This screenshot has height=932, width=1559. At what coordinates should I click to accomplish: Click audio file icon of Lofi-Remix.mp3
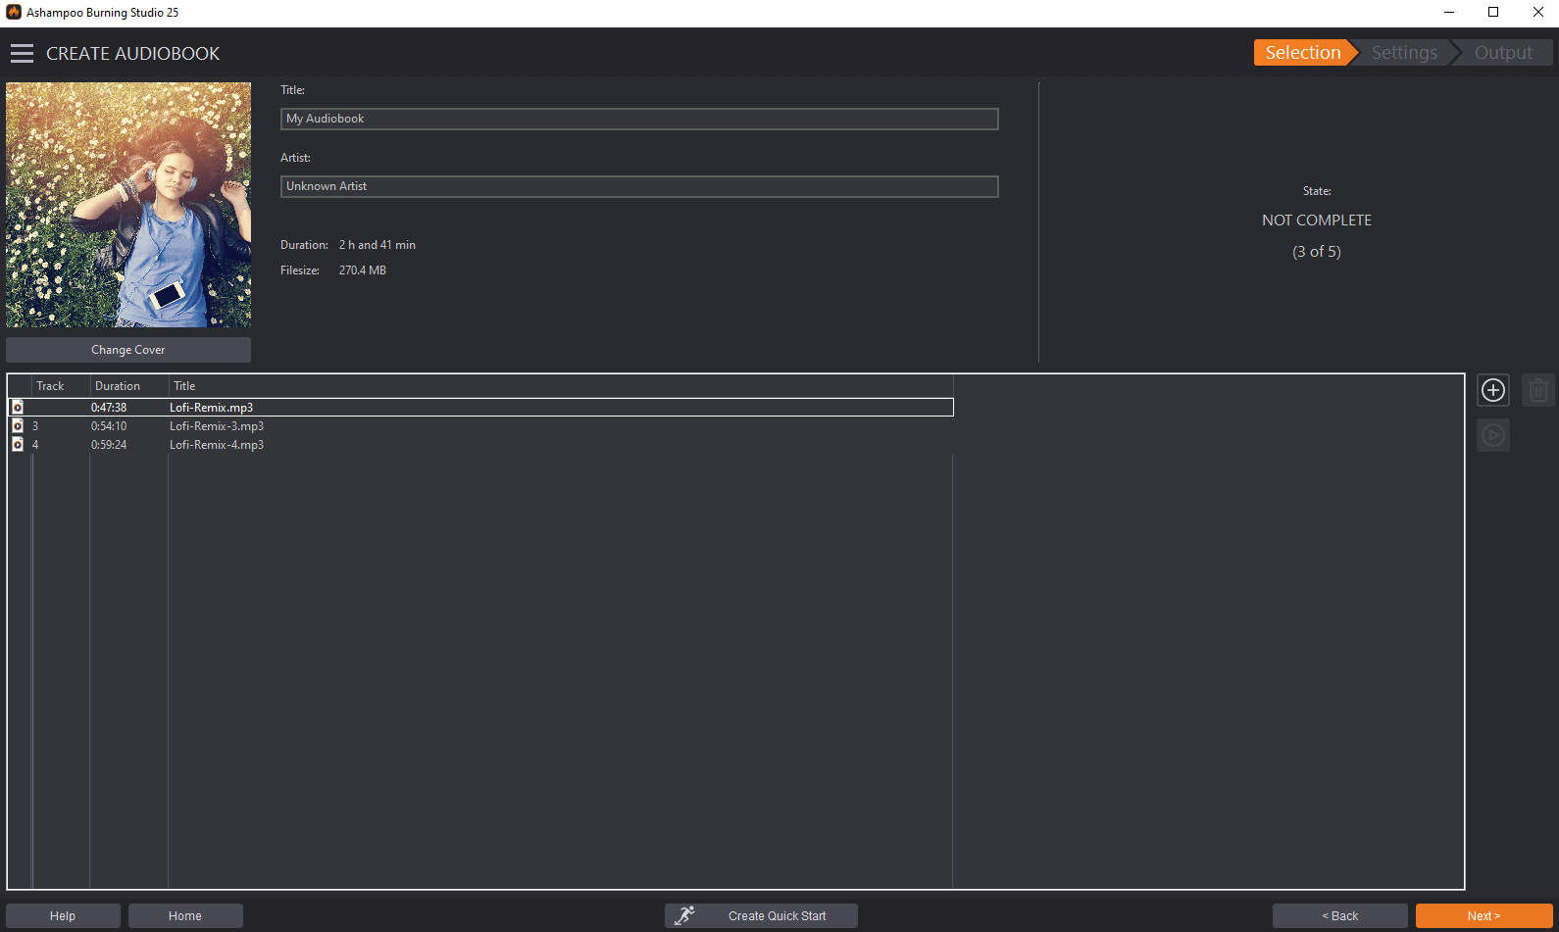pos(18,407)
